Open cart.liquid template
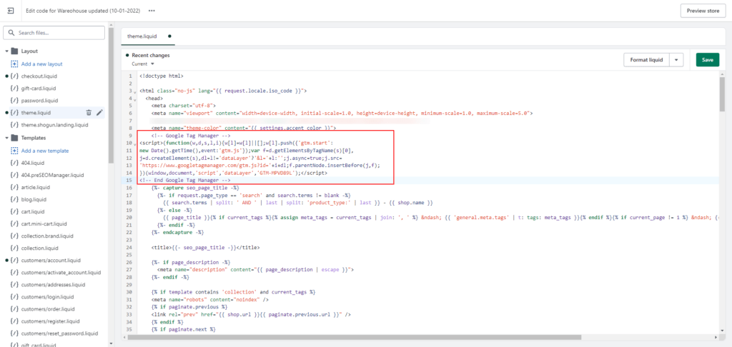 tap(33, 212)
